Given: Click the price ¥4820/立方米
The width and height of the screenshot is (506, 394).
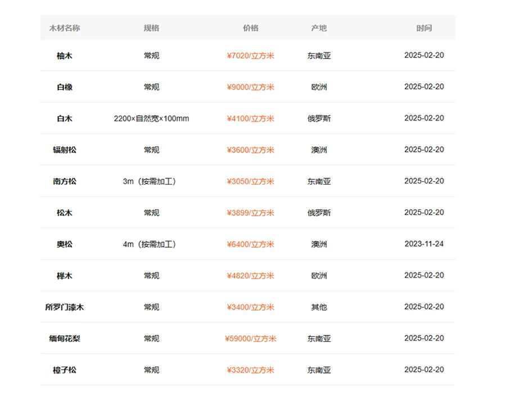Looking at the screenshot, I should tap(250, 275).
